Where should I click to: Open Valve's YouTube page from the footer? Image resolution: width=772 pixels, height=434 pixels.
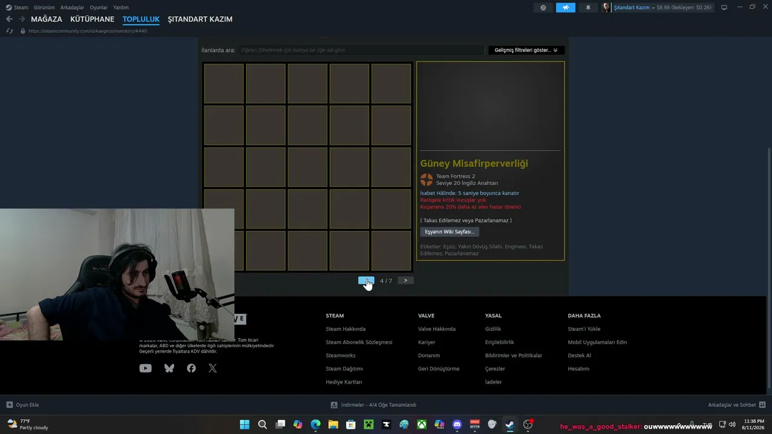point(145,368)
